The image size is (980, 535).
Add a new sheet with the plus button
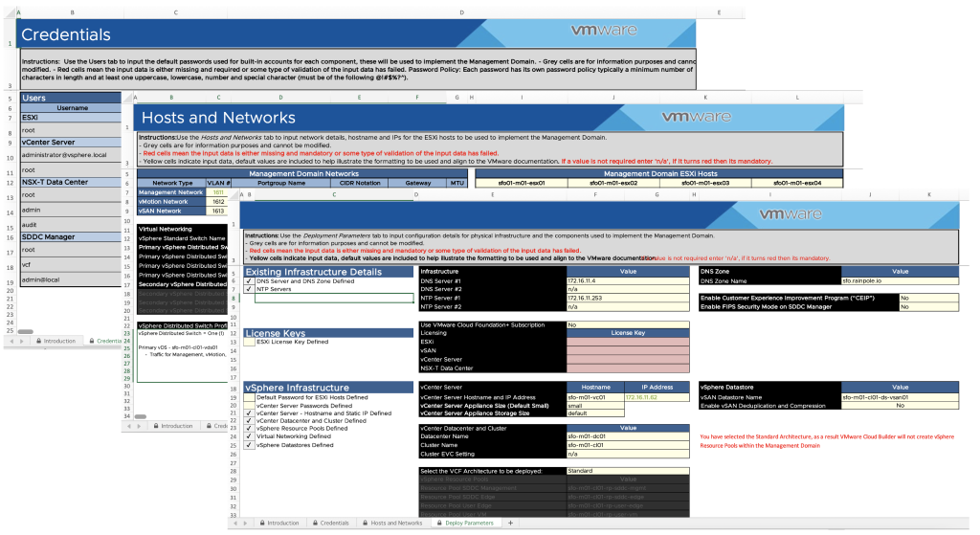click(x=511, y=524)
